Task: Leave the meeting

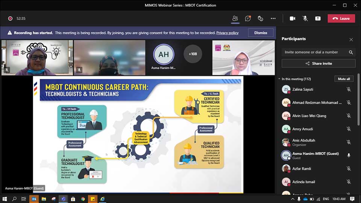Action: tap(341, 18)
